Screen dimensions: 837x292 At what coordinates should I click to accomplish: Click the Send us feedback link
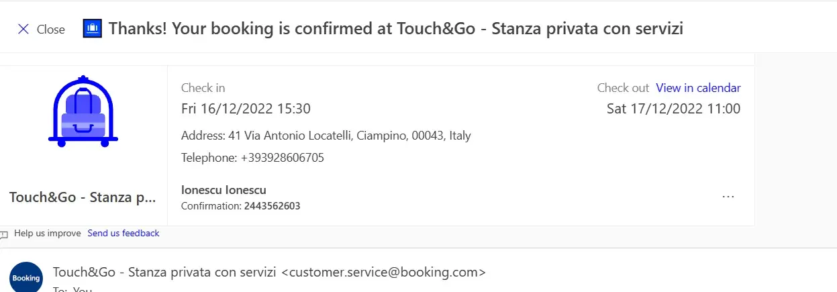tap(124, 233)
